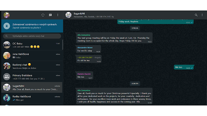Click the participants list under the Sugar&INI title
This screenshot has height=116, width=207.
(x=93, y=17)
